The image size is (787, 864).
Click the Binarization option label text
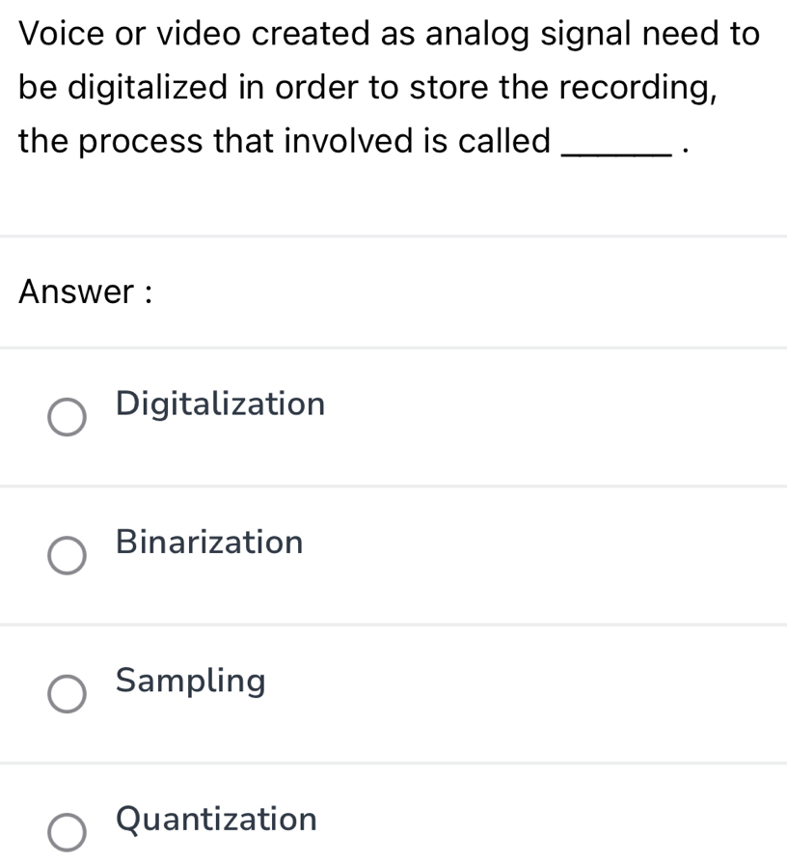coord(207,543)
